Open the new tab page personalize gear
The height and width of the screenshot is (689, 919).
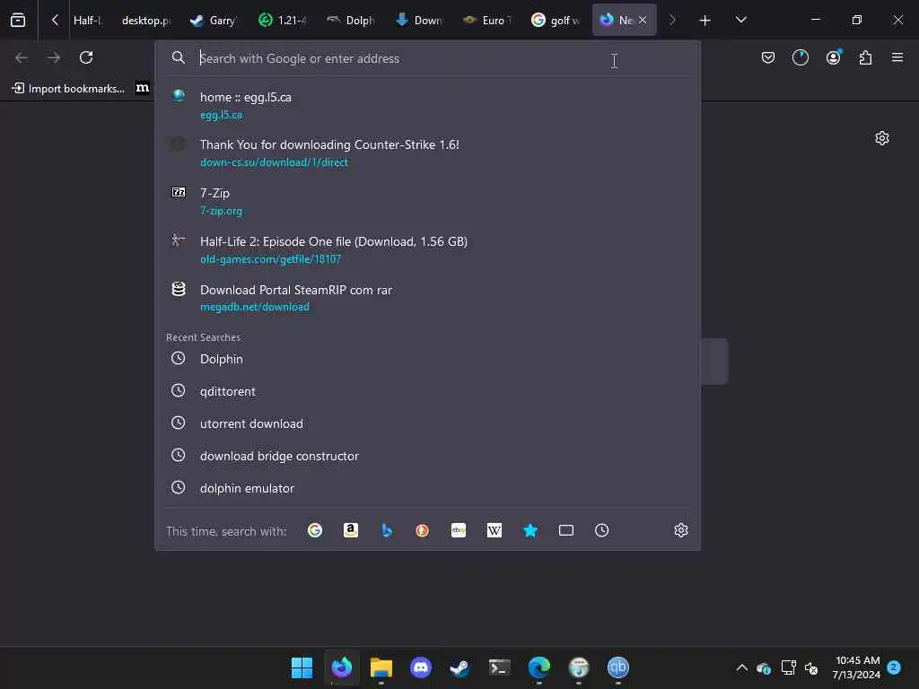click(882, 138)
